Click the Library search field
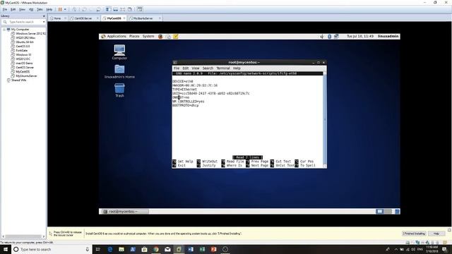 [x=23, y=22]
